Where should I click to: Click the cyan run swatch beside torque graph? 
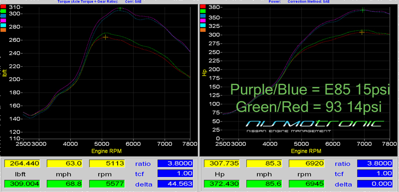(3, 25)
